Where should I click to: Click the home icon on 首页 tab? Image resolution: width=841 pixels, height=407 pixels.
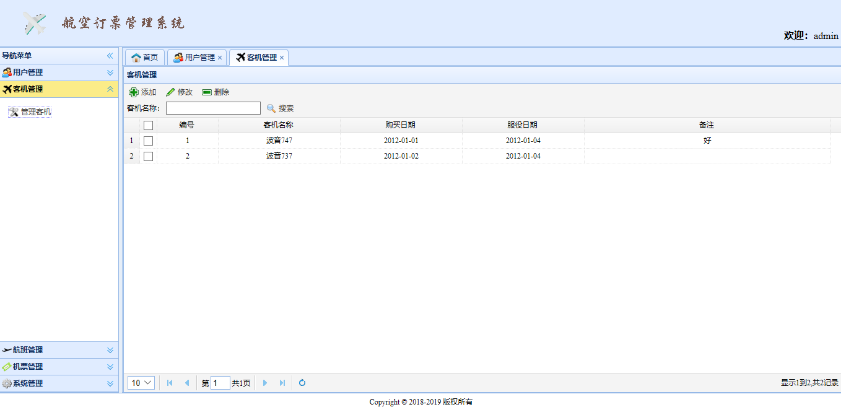[x=136, y=58]
